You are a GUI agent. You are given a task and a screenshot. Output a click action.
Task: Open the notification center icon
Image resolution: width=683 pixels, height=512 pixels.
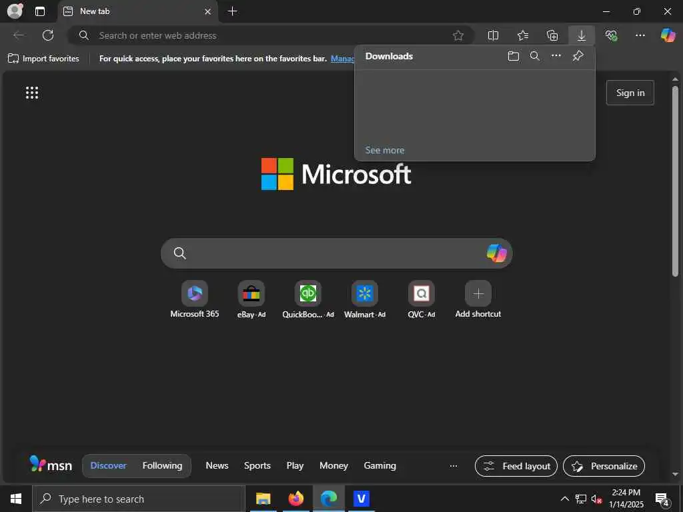(662, 499)
